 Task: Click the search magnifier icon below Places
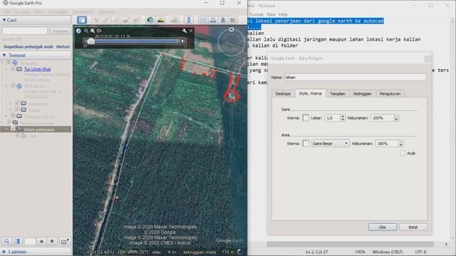coord(6,241)
